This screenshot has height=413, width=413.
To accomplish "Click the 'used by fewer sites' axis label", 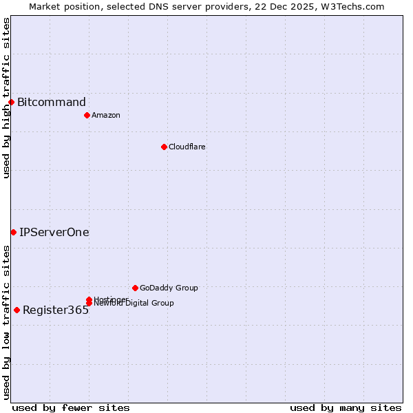I will [71, 408].
